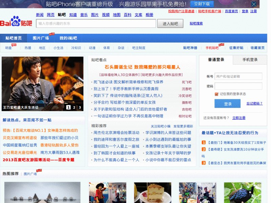Image resolution: width=271 pixels, height=203 pixels.
Task: Open 地图 in top navigation
Action: click(117, 15)
